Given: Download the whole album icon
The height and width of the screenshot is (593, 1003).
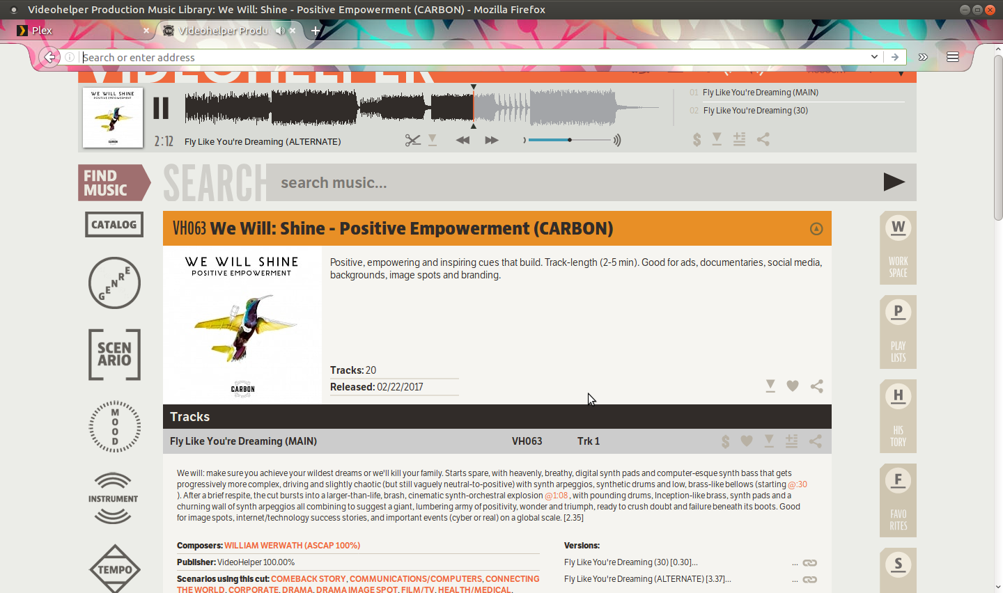Looking at the screenshot, I should (770, 386).
